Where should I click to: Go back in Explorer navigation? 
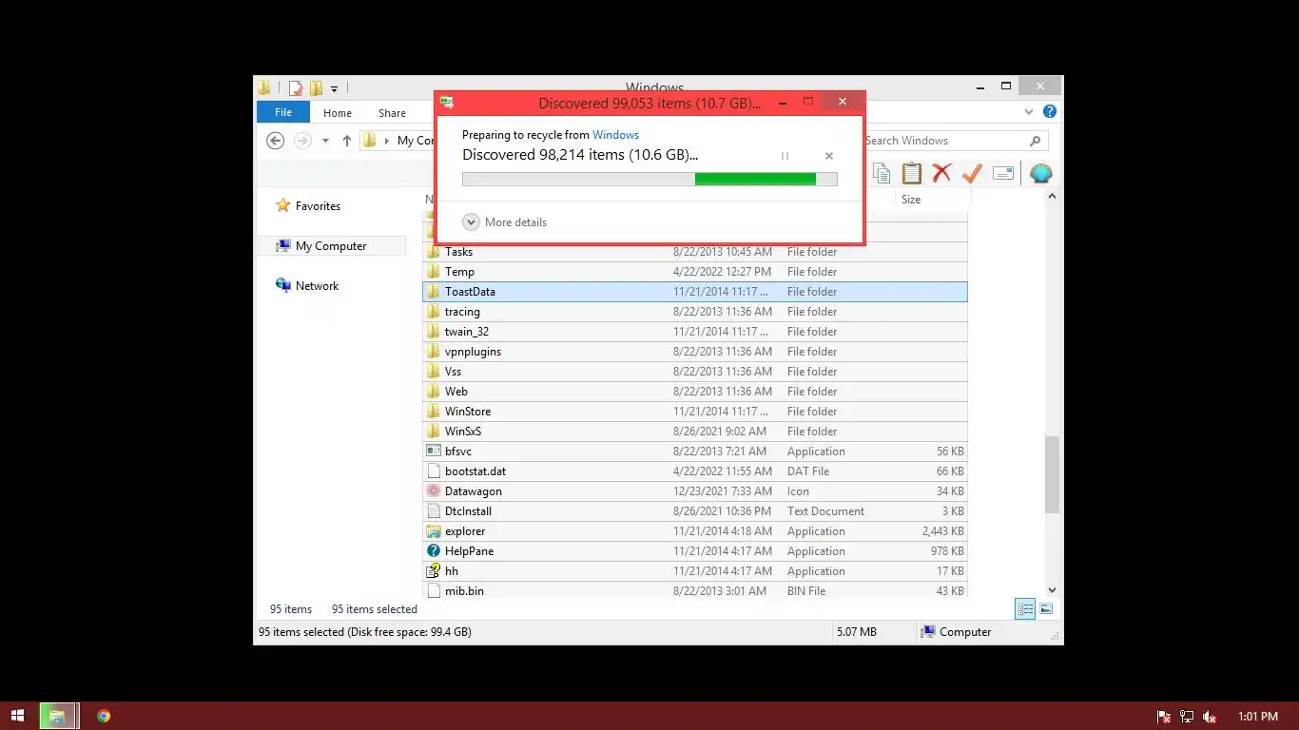pyautogui.click(x=275, y=141)
